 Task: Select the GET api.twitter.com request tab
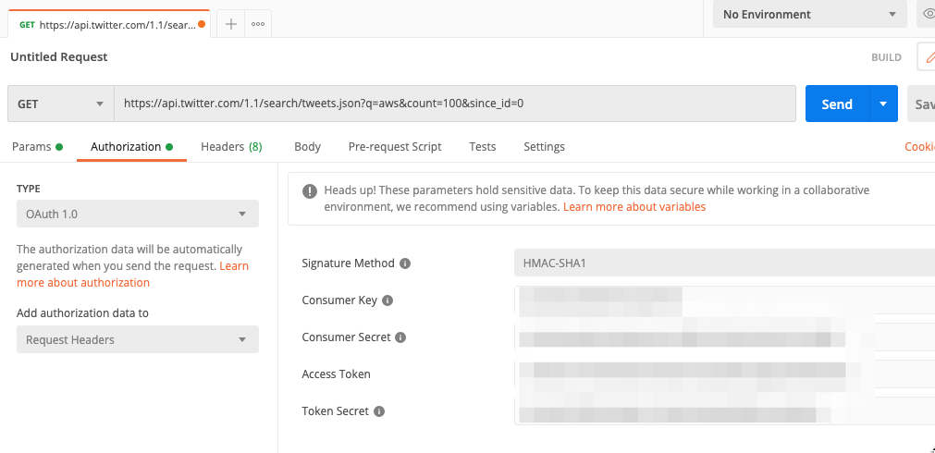(x=109, y=24)
